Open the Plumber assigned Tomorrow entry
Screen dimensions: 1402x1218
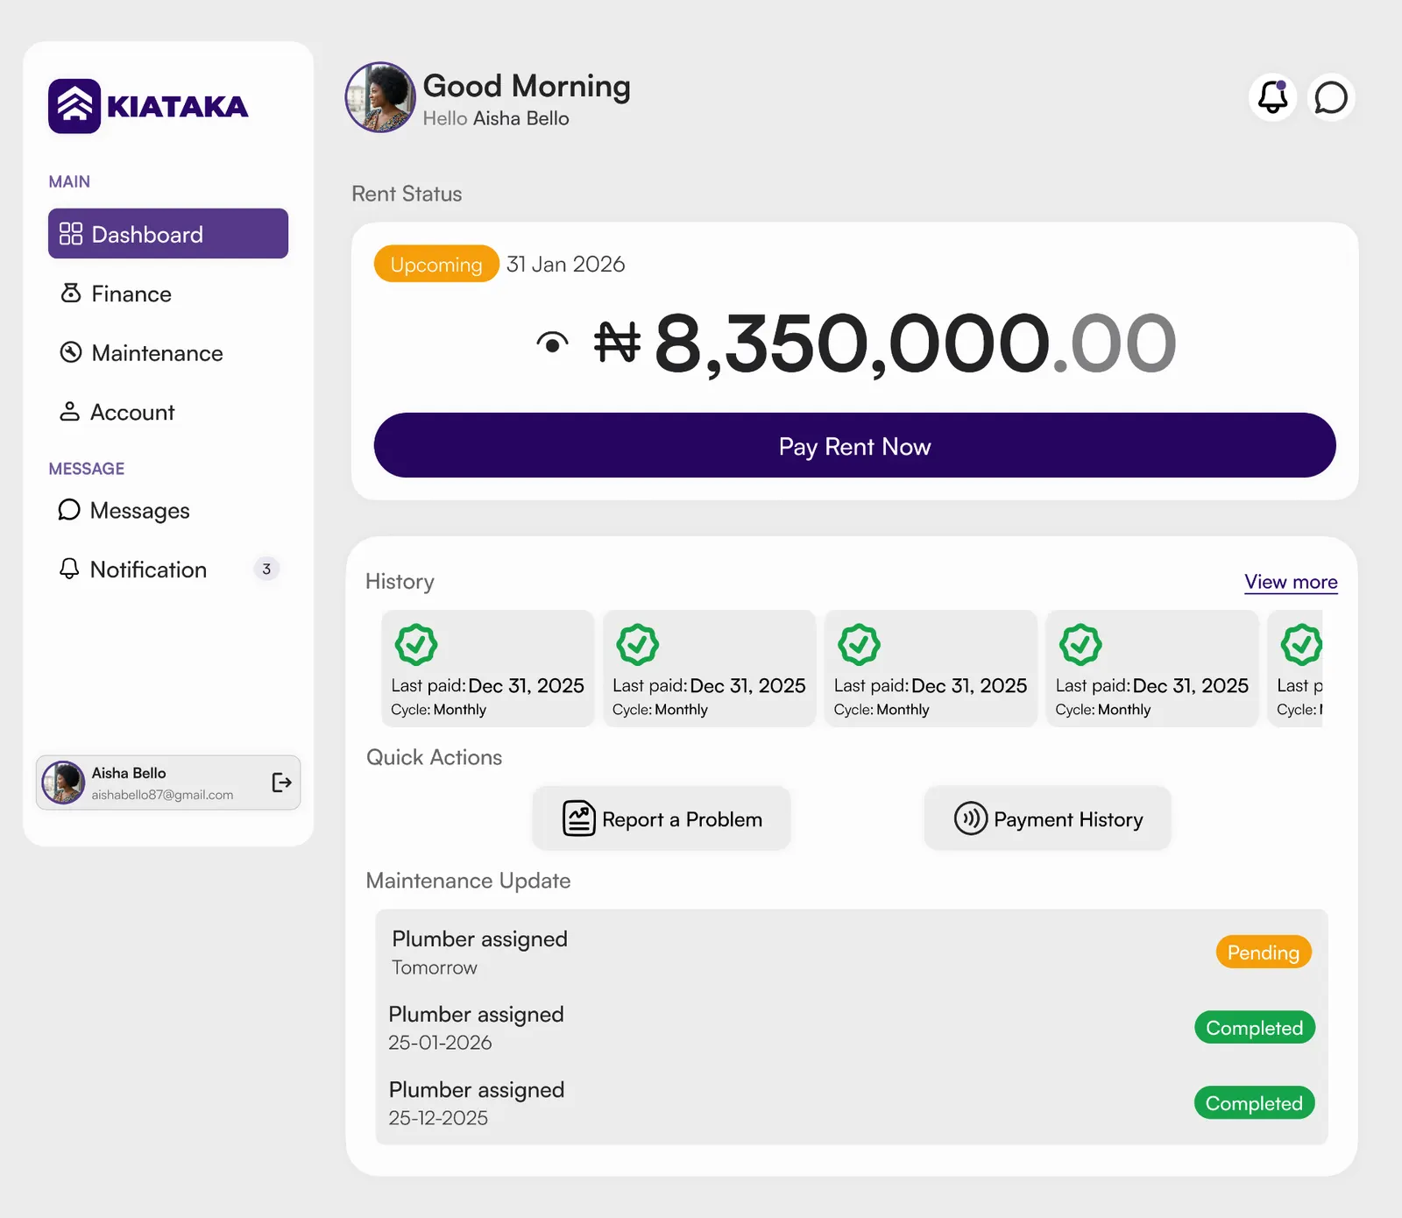(852, 952)
